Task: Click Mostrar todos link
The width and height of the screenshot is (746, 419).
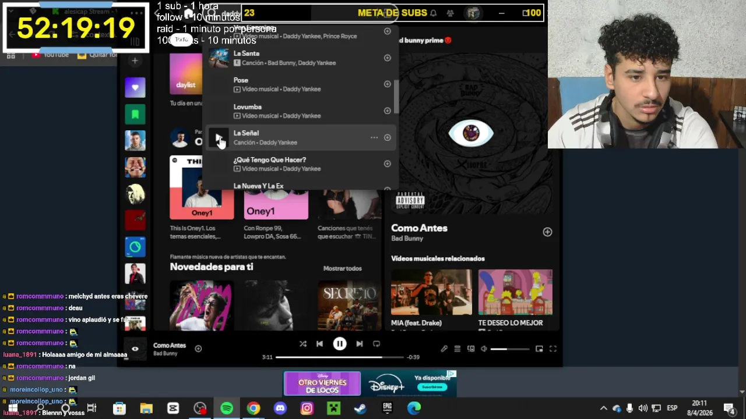Action: (343, 268)
